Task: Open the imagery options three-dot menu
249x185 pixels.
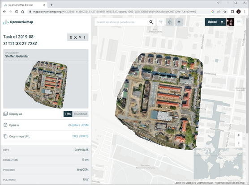Action: (x=85, y=37)
